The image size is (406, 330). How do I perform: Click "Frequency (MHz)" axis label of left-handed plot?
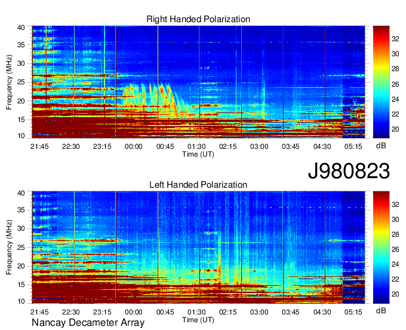click(9, 247)
